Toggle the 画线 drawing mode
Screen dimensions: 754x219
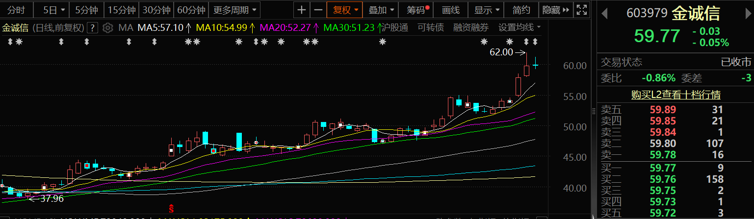450,10
